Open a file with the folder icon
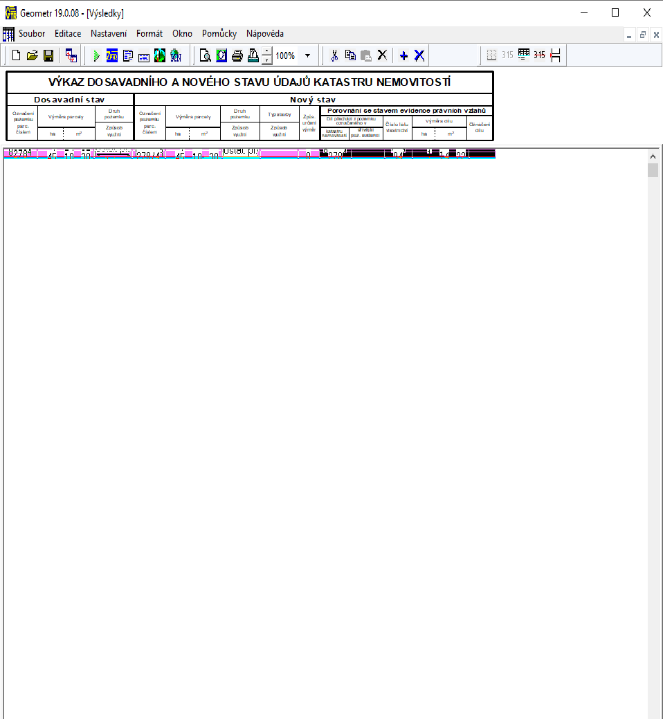The width and height of the screenshot is (663, 719). 32,55
